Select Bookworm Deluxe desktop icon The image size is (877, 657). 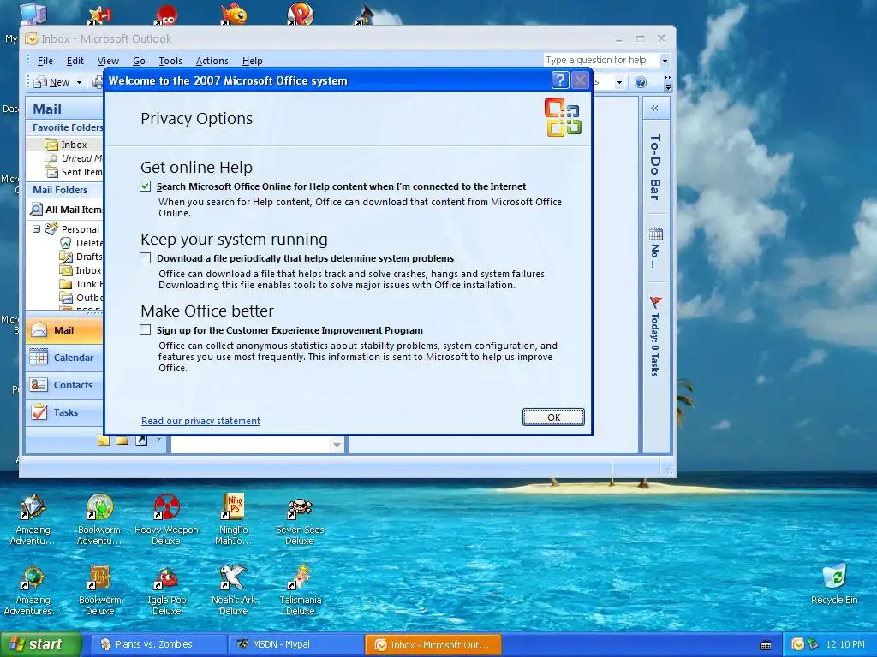[x=99, y=590]
